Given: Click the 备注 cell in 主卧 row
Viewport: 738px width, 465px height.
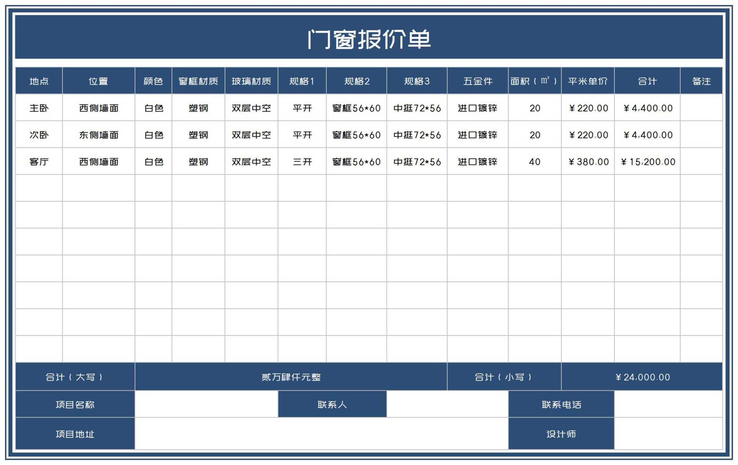Looking at the screenshot, I should (701, 108).
